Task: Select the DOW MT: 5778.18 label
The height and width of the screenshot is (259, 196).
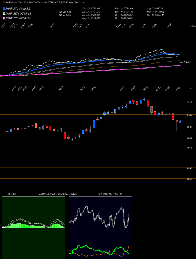Action: pyautogui.click(x=18, y=13)
